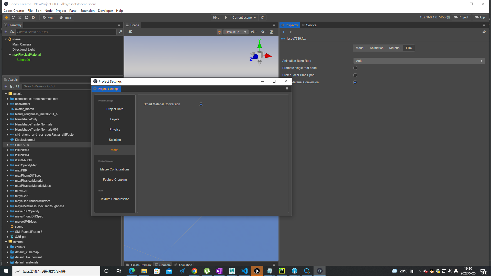The height and width of the screenshot is (276, 491).
Task: Create new asset with plus icon
Action: click(x=6, y=86)
